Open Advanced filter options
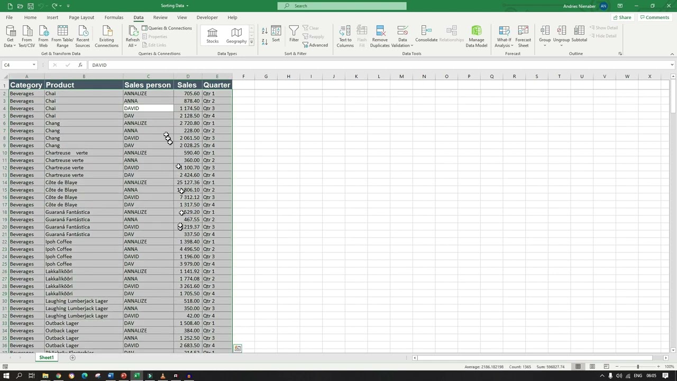Viewport: 677px width, 381px height. pos(315,45)
